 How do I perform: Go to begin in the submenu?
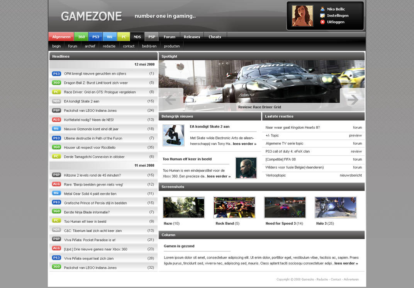[x=56, y=46]
